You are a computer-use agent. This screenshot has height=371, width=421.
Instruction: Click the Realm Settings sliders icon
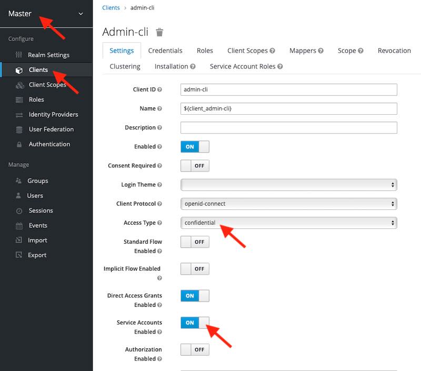(18, 55)
